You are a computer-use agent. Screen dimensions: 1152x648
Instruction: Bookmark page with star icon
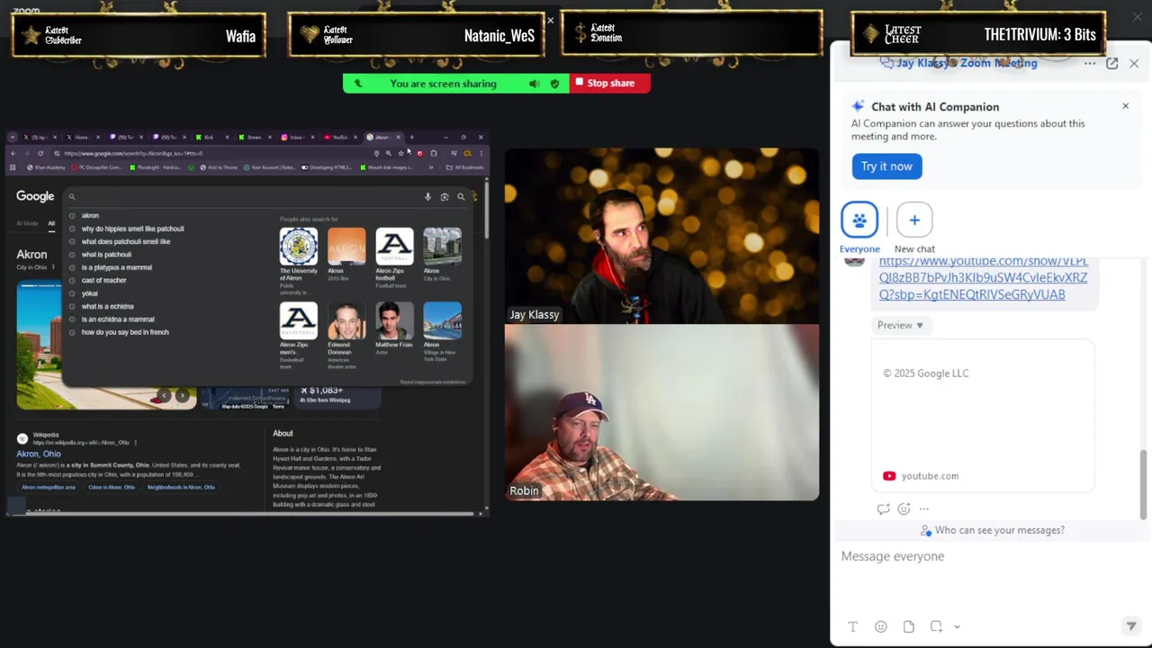pos(401,153)
